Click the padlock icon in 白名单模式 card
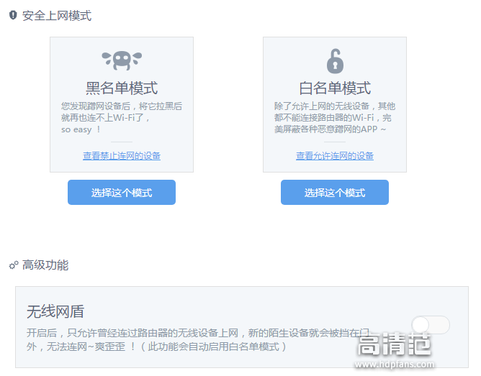 (x=335, y=61)
